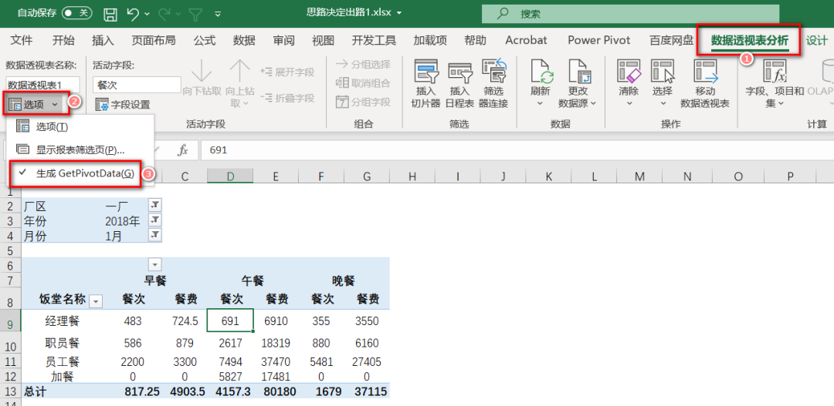Click the filter funnel icon in quick access toolbar
The height and width of the screenshot is (406, 834).
coord(195,14)
